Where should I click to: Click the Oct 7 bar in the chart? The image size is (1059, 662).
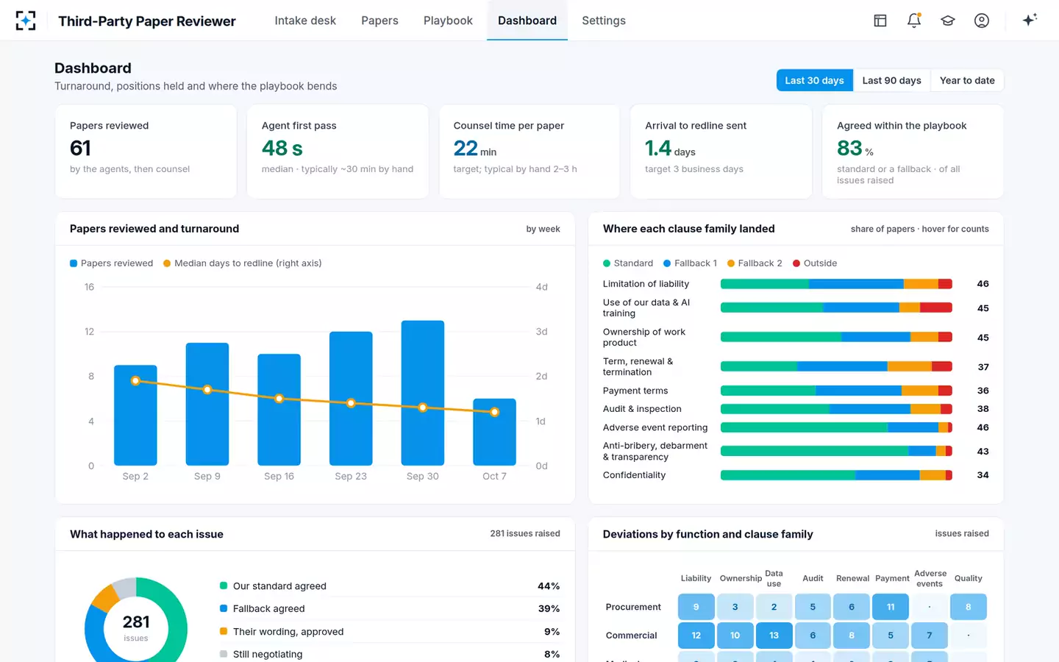[x=494, y=433]
